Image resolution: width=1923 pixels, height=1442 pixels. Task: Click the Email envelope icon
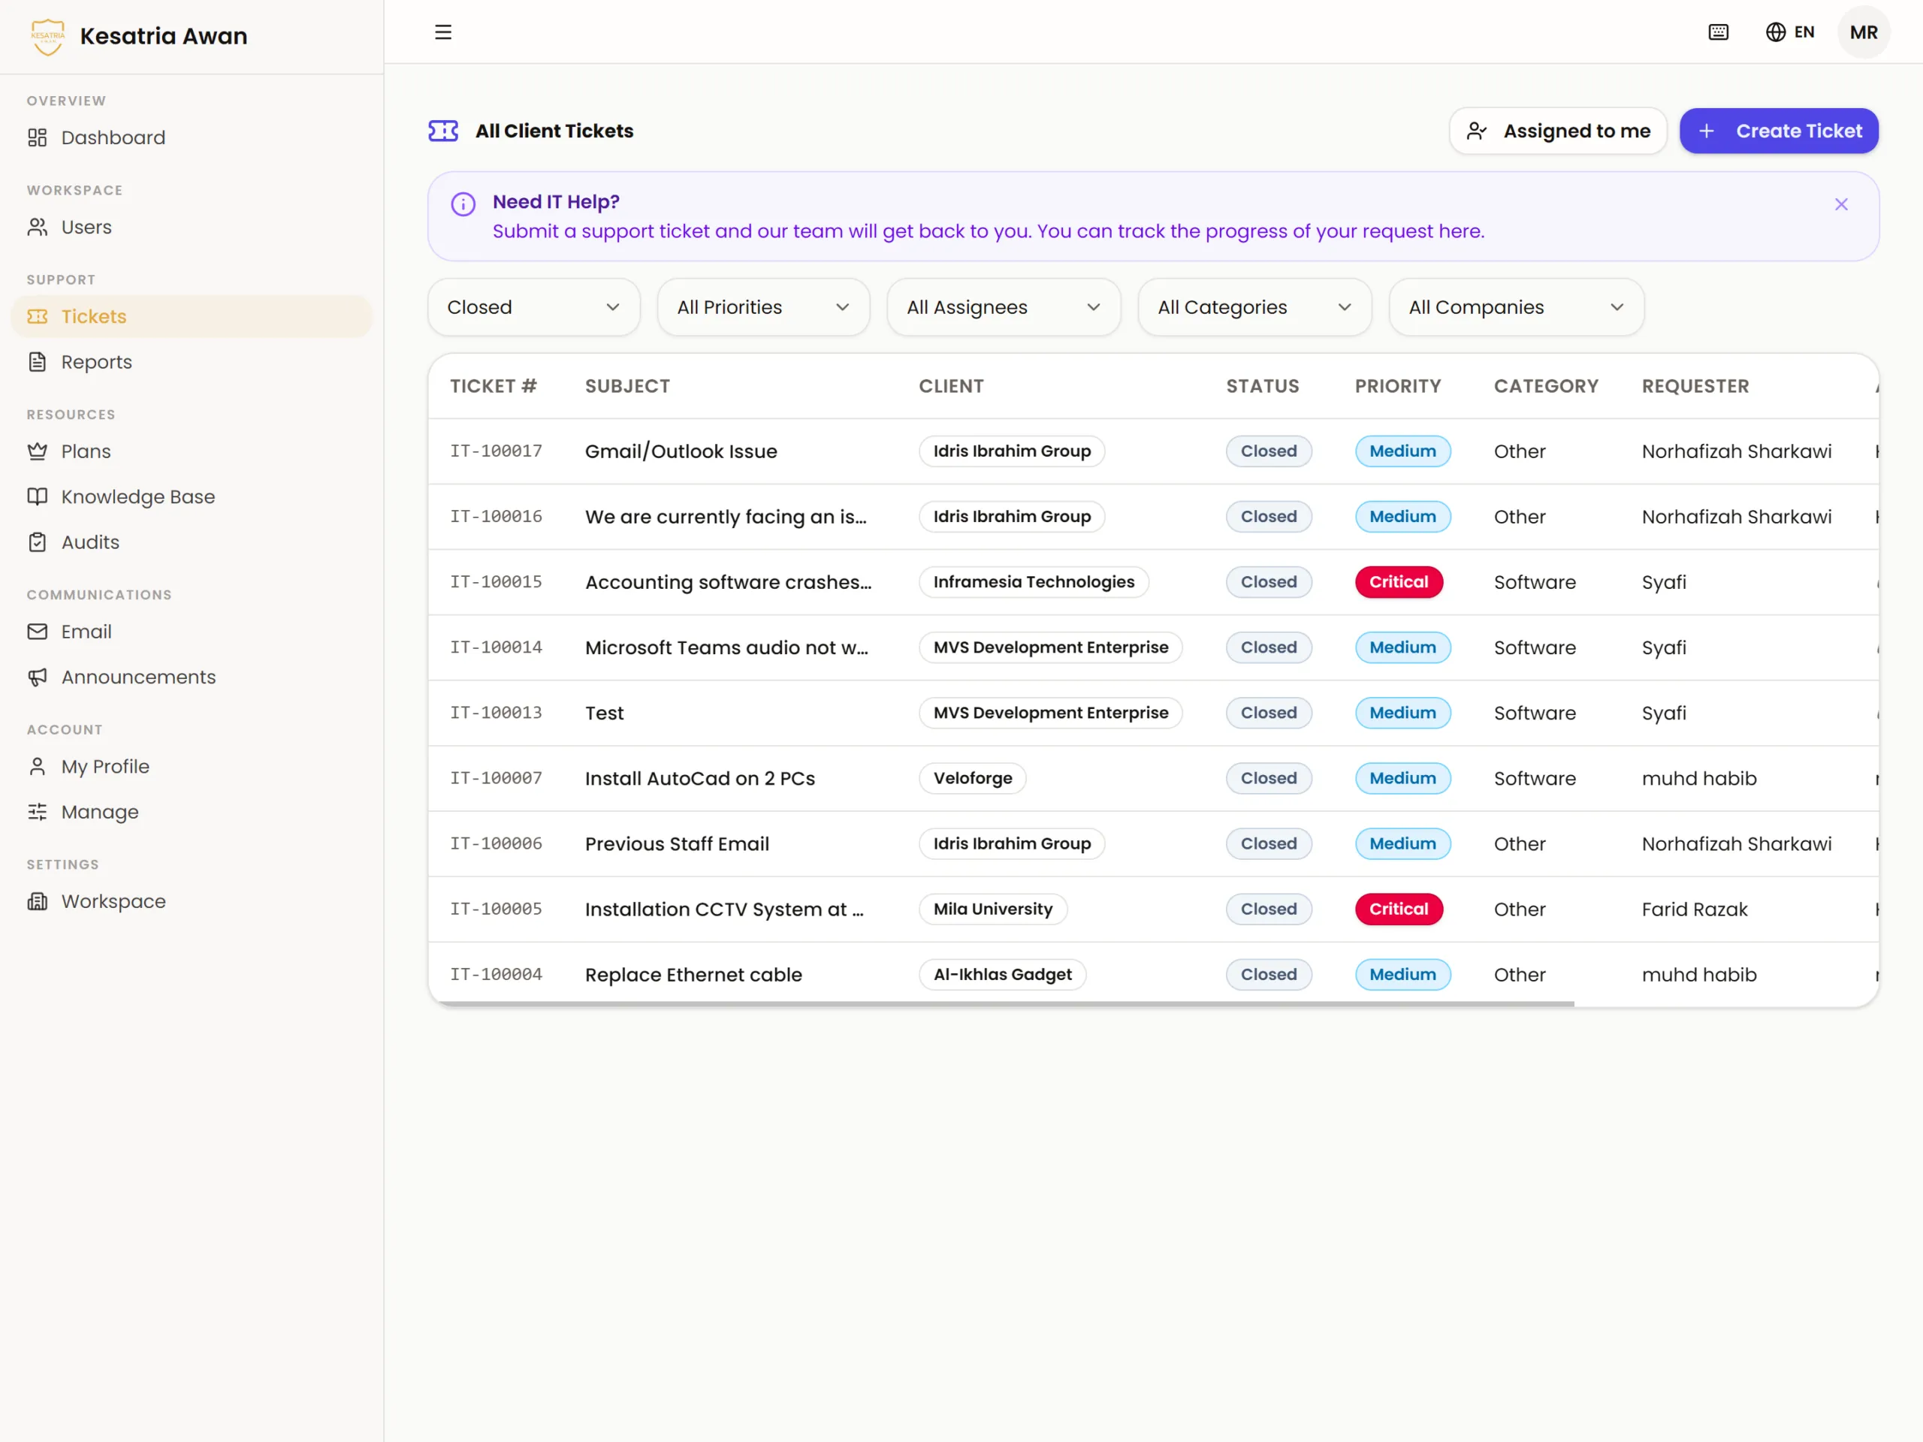coord(38,631)
